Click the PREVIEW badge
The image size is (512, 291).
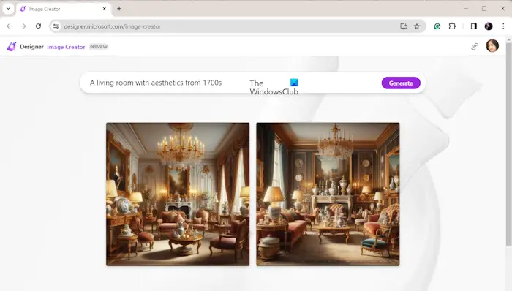tap(99, 47)
